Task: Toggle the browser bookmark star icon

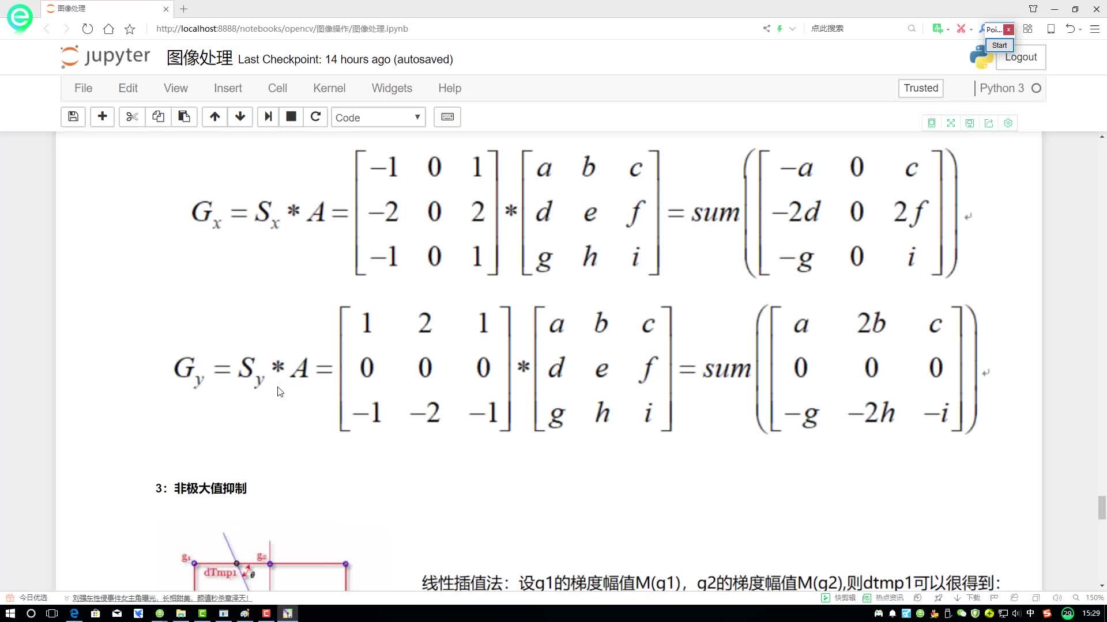Action: pyautogui.click(x=129, y=28)
